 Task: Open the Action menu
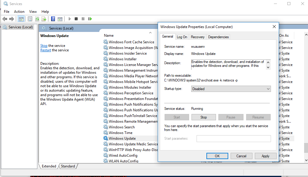click(x=19, y=11)
